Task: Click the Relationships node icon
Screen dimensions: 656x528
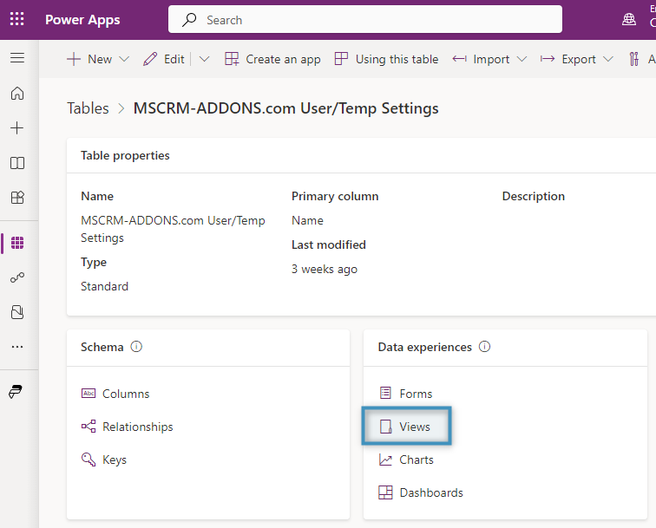Action: (x=89, y=427)
